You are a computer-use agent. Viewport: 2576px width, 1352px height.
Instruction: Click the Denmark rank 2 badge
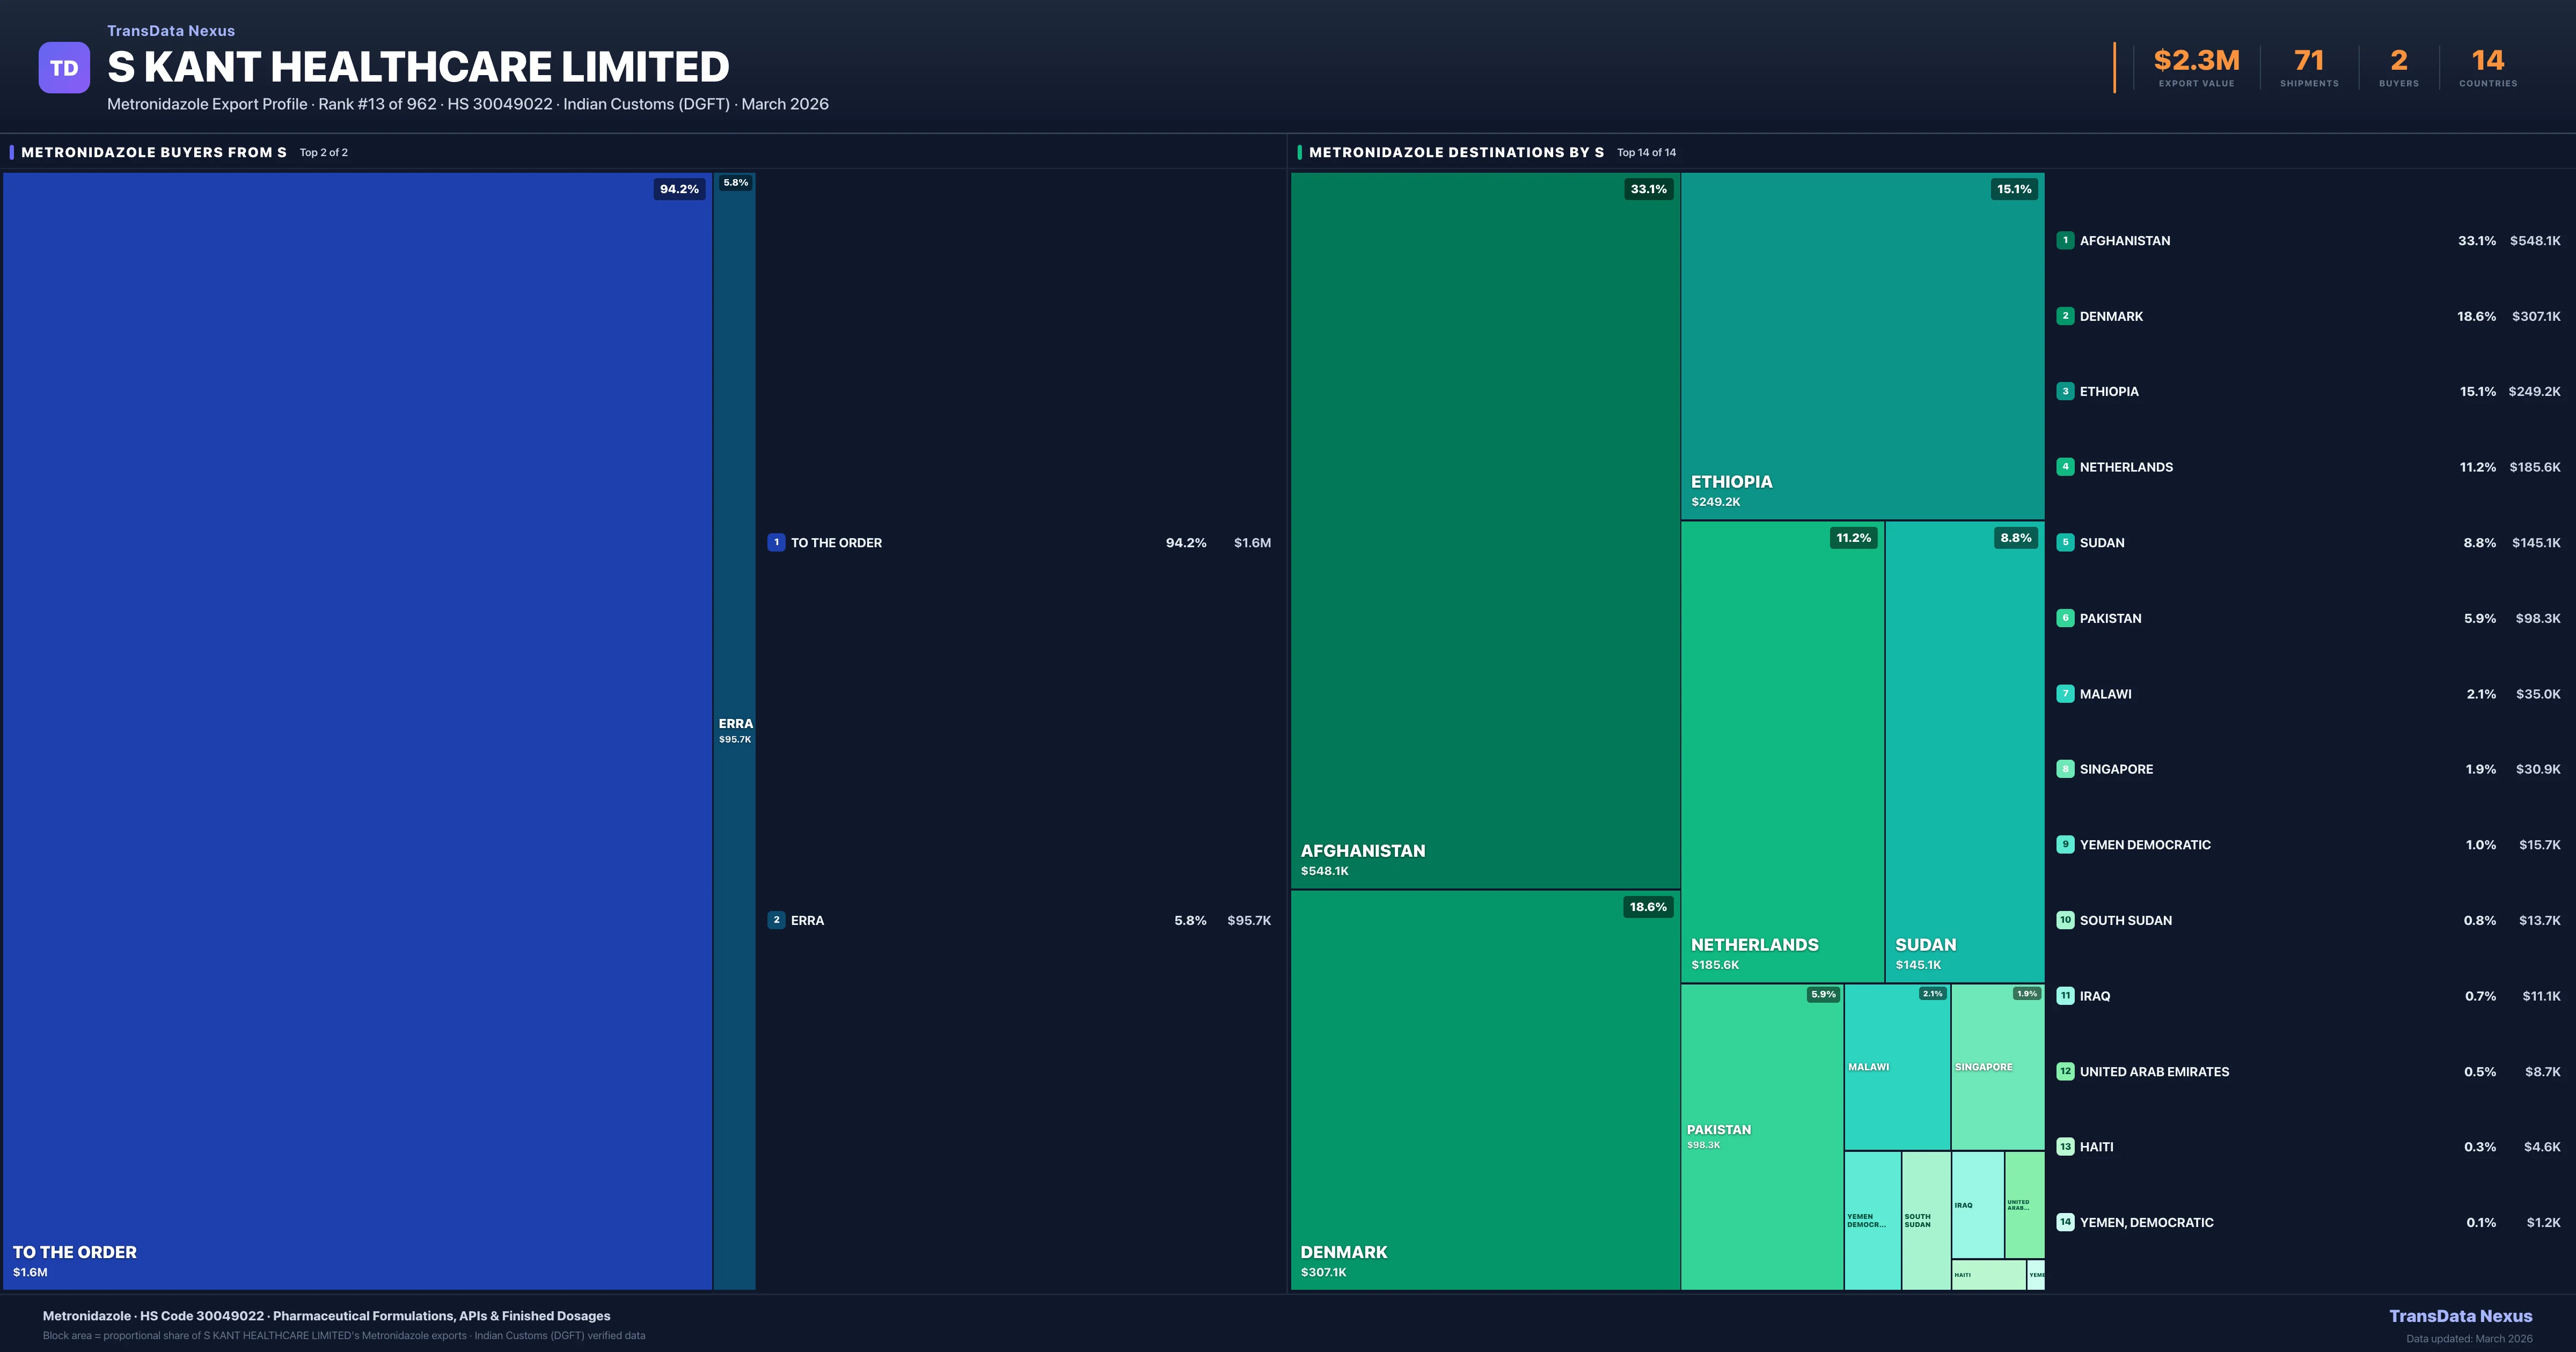tap(2065, 316)
